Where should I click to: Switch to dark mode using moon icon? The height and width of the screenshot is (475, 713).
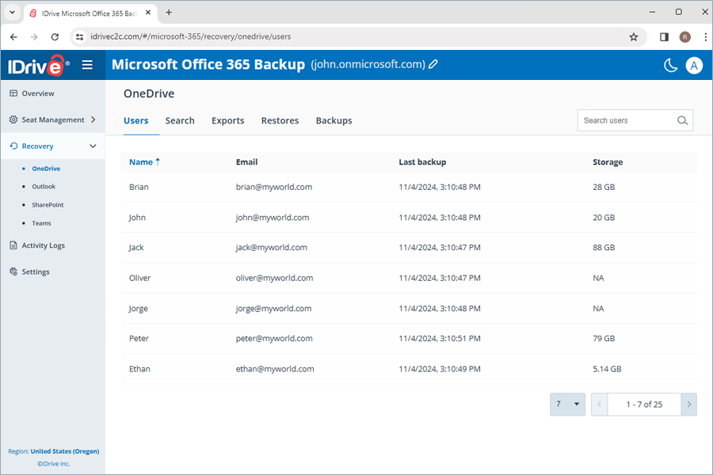click(669, 66)
